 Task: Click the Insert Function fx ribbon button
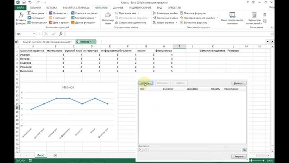coord(21,18)
